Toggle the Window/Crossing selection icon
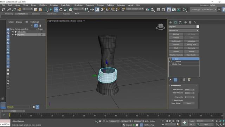This screenshot has width=225, height=127. point(50,10)
